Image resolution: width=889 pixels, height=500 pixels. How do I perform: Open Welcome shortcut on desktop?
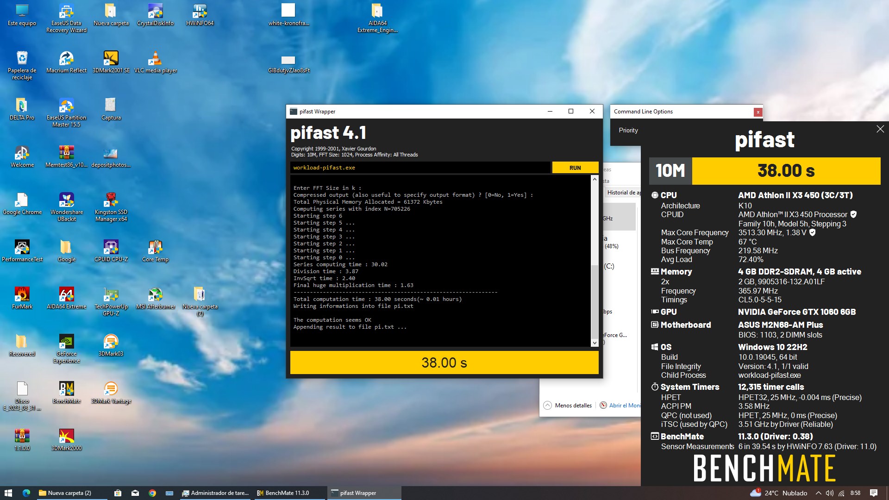(22, 156)
